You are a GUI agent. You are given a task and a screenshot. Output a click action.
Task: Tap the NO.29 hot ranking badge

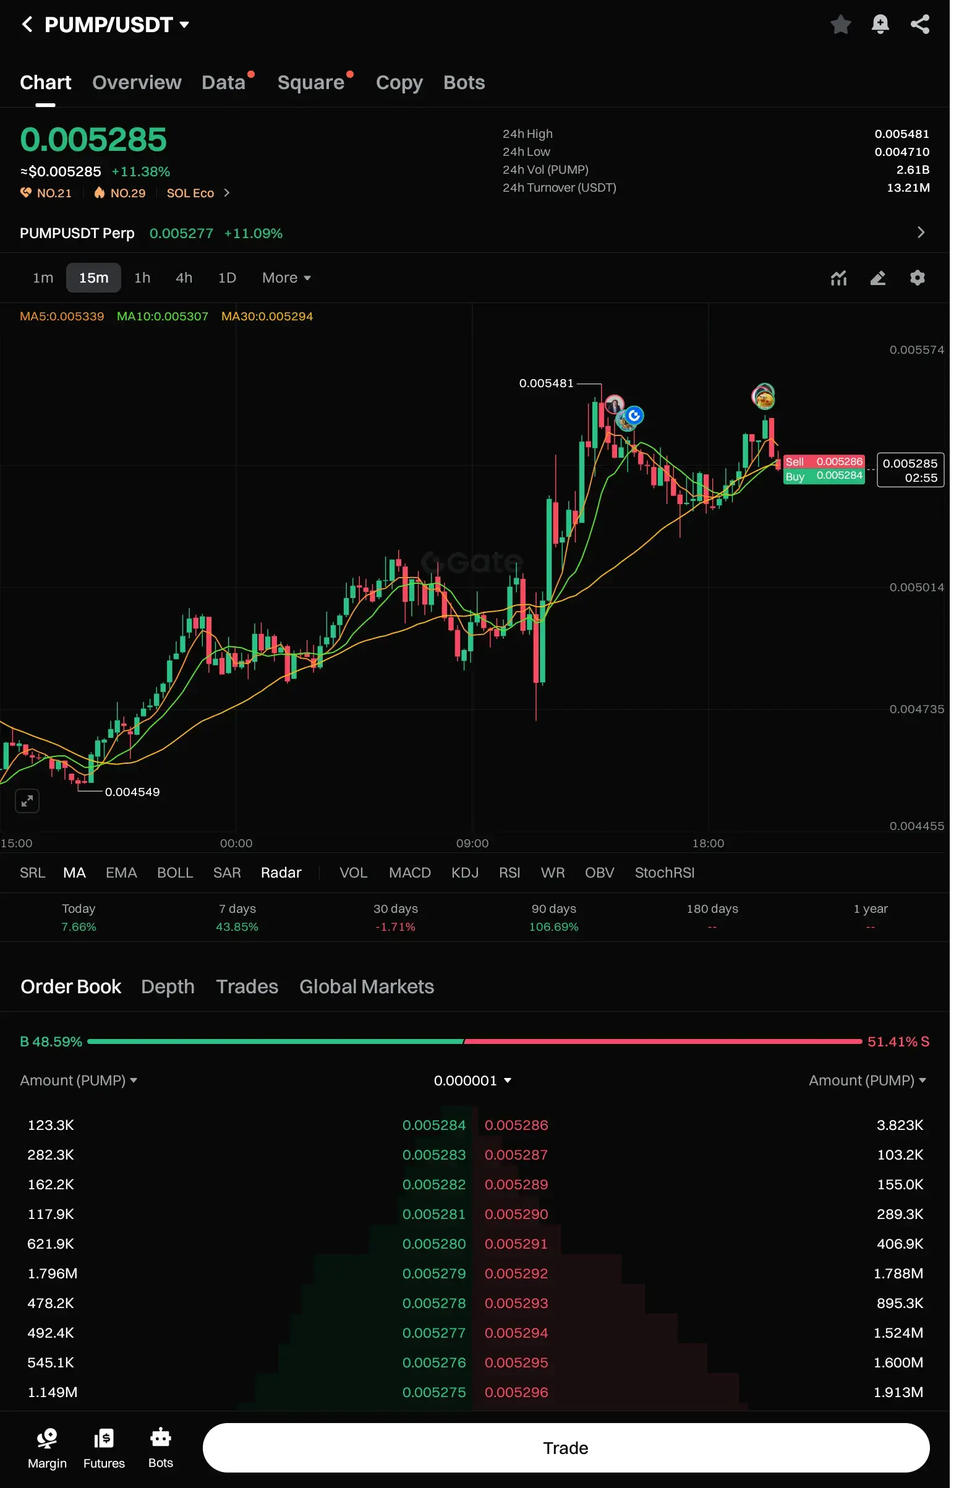click(119, 193)
